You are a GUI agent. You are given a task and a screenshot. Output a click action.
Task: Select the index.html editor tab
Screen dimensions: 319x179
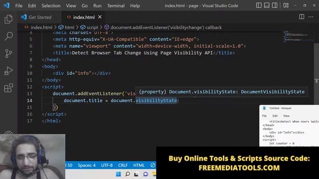tap(84, 17)
